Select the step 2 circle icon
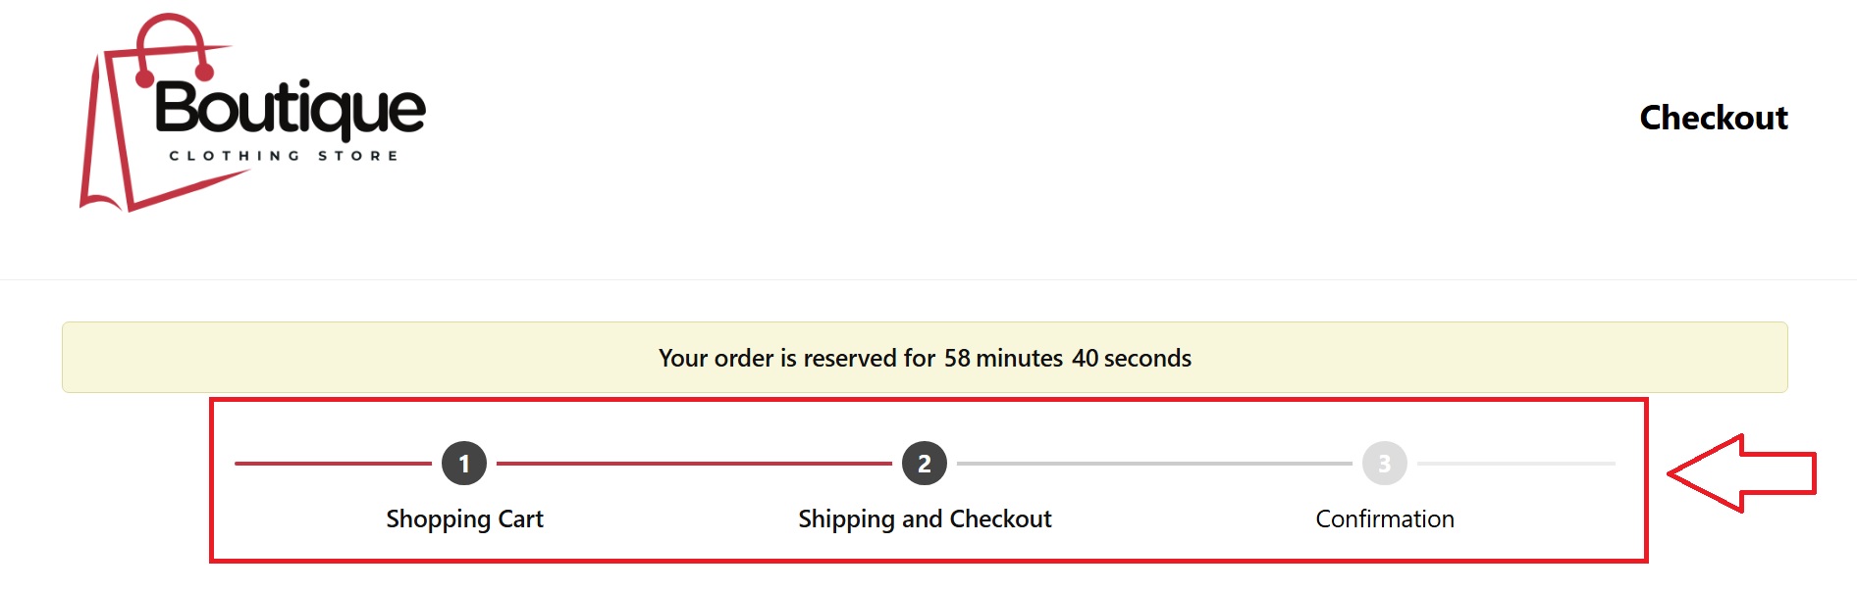Viewport: 1857px width, 592px height. [924, 464]
